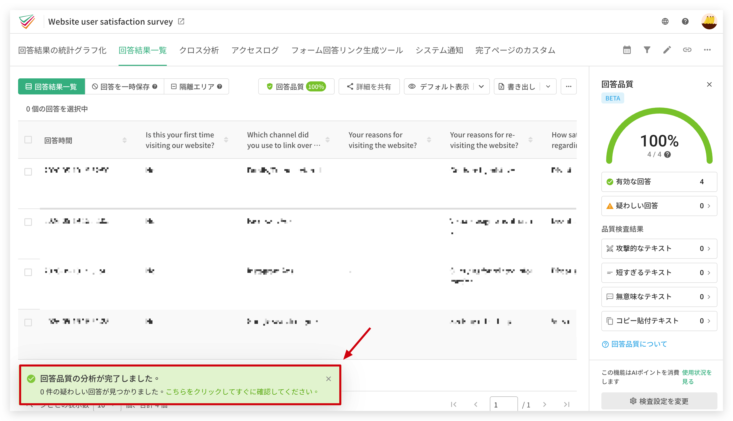Image resolution: width=733 pixels, height=421 pixels.
Task: Click 検査設定を変更 button
Action: pyautogui.click(x=659, y=401)
